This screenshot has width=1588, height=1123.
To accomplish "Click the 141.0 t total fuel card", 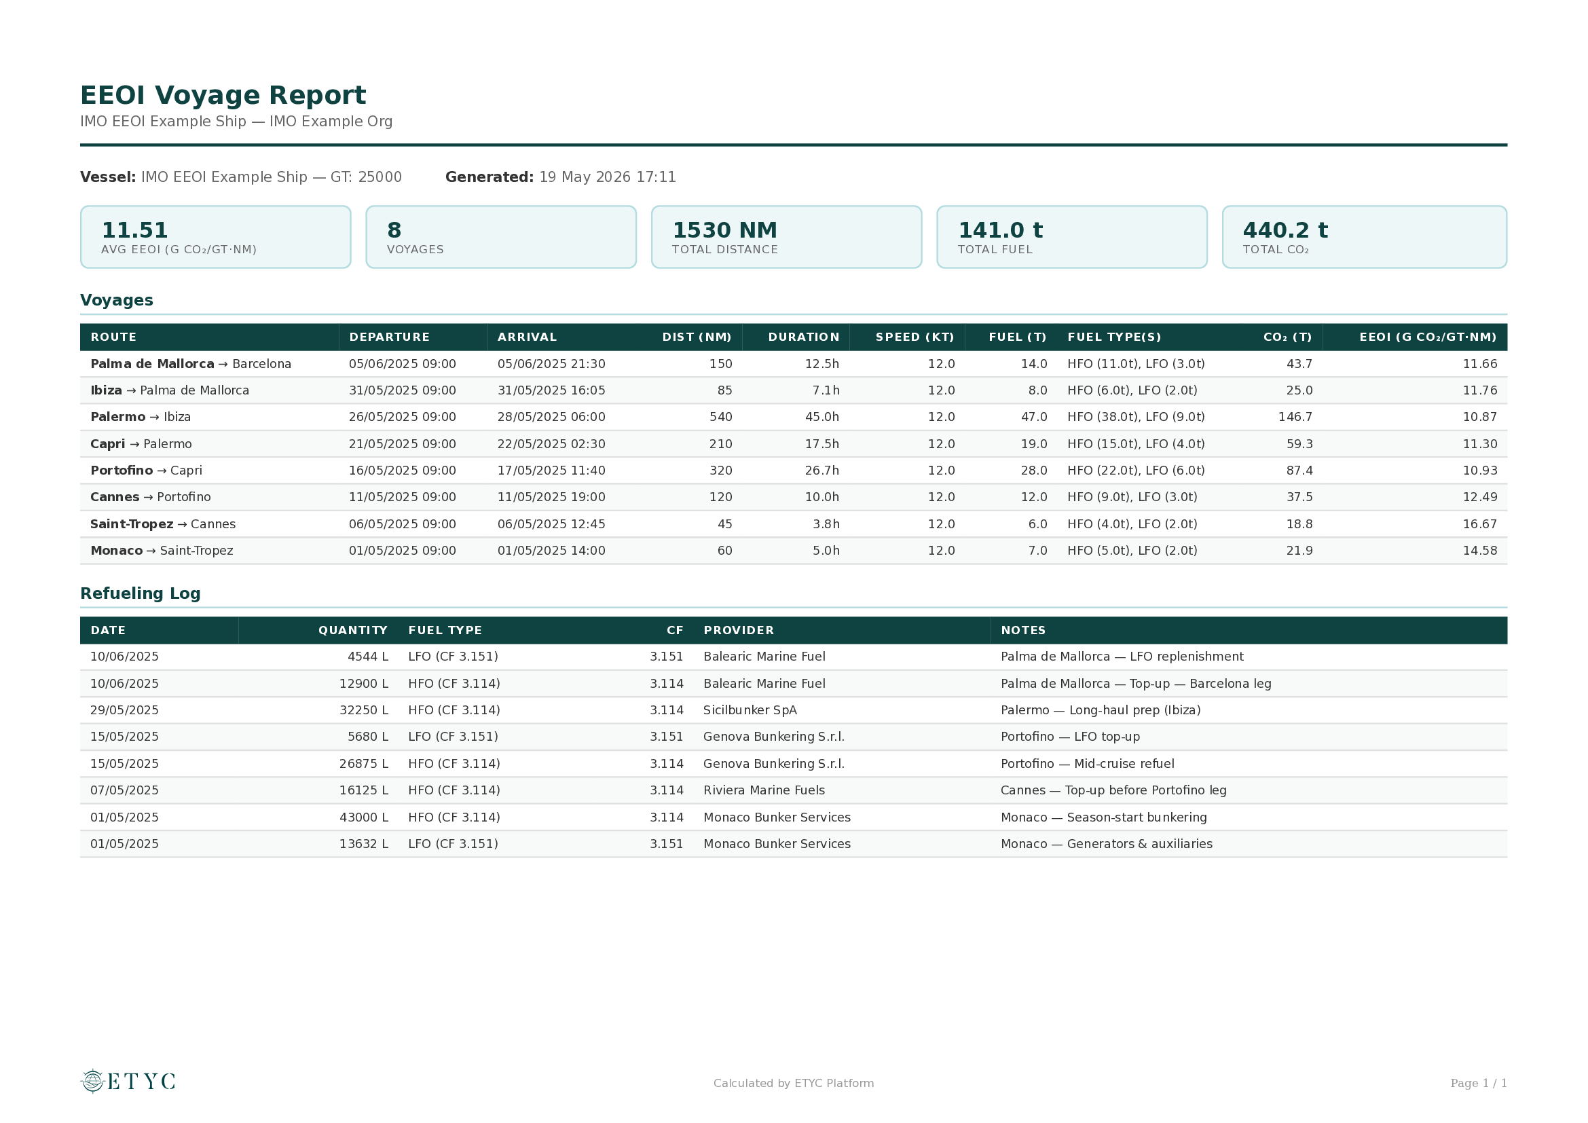I will (x=1072, y=236).
